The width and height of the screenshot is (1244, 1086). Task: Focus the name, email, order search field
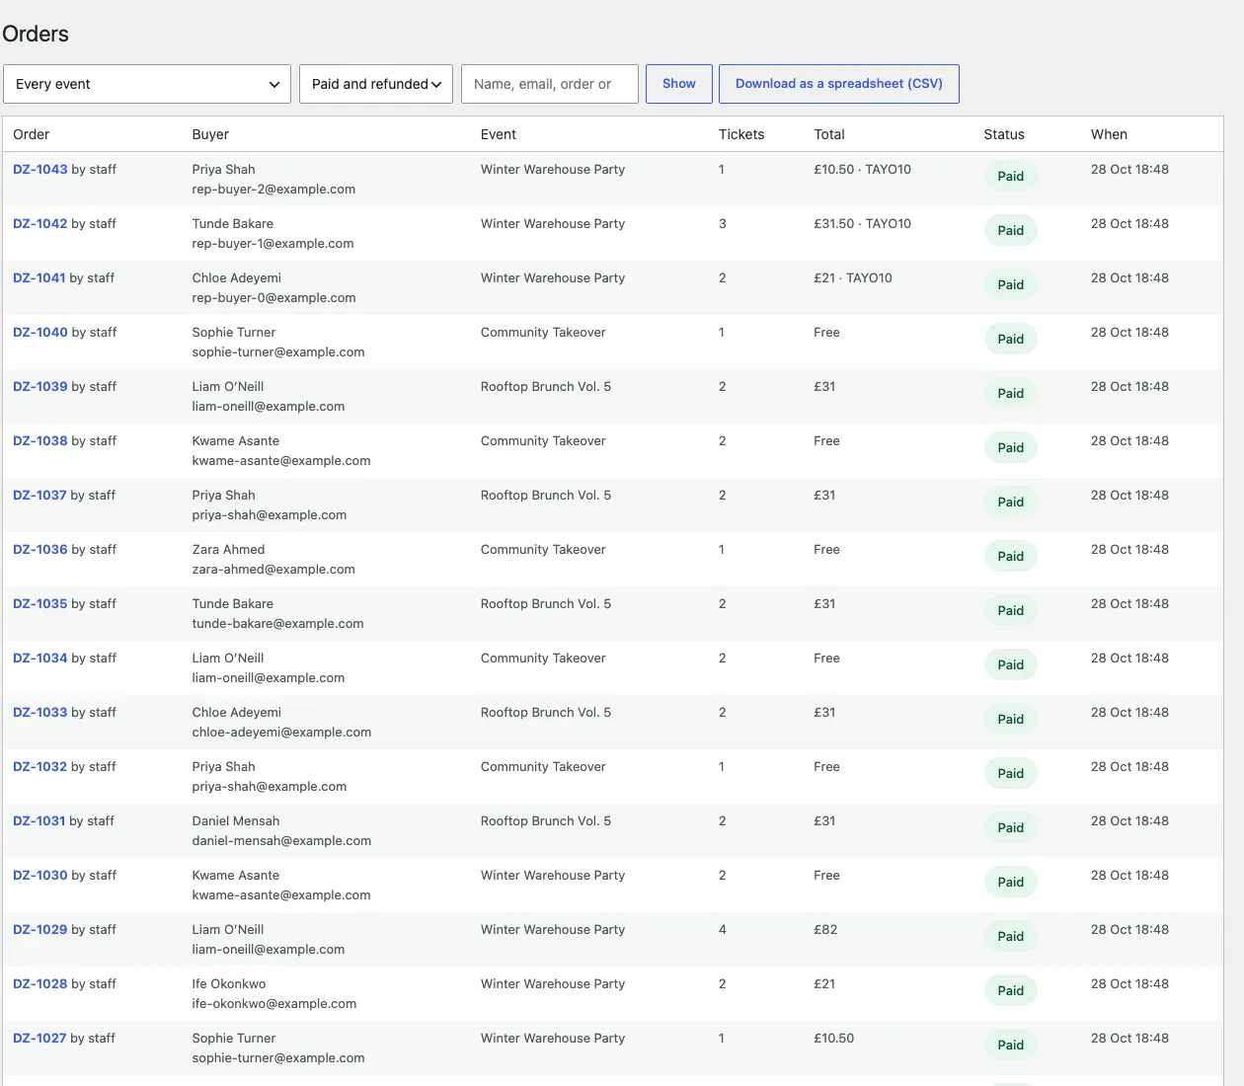[550, 84]
